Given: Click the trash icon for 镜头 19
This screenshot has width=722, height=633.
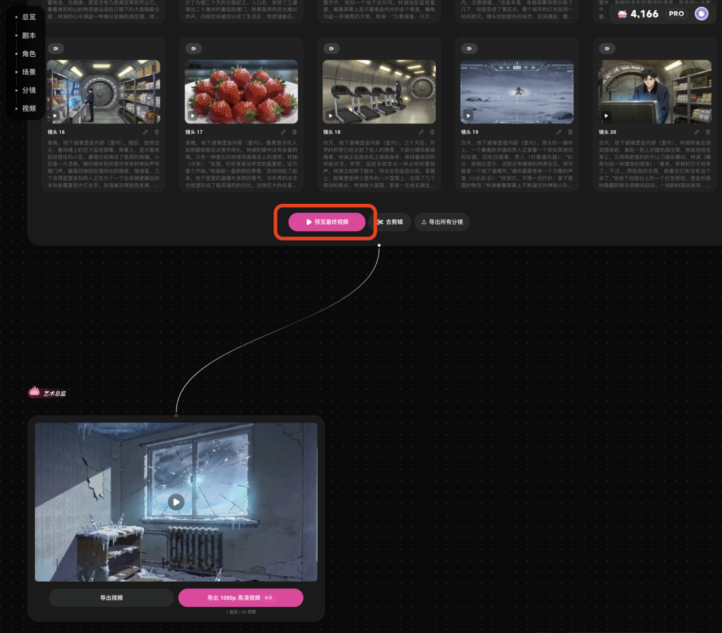Looking at the screenshot, I should point(570,132).
